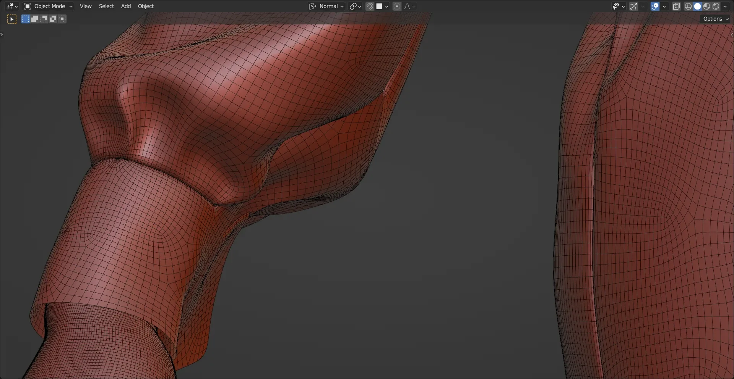Switch to Solid viewport shading

(697, 6)
